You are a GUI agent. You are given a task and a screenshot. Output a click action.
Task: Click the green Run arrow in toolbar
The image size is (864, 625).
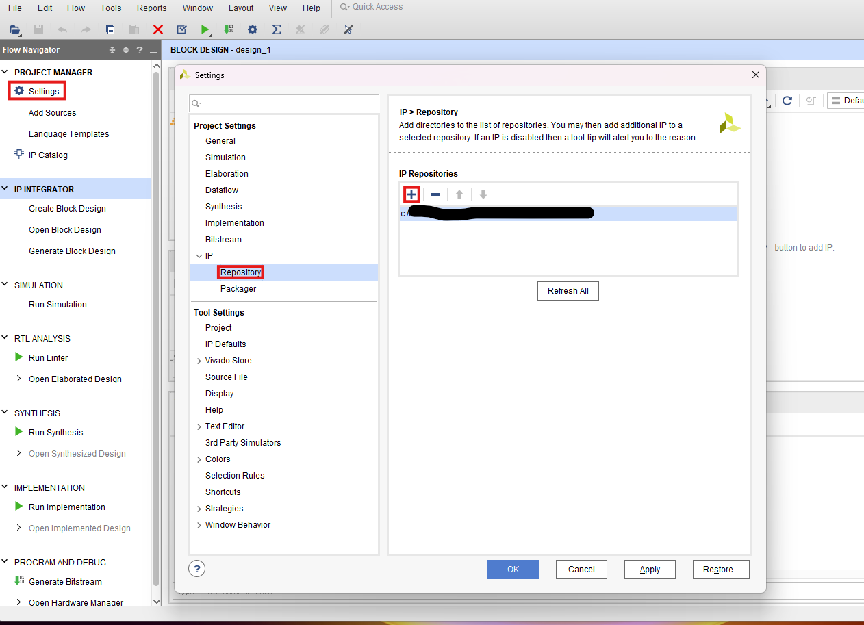pyautogui.click(x=205, y=29)
